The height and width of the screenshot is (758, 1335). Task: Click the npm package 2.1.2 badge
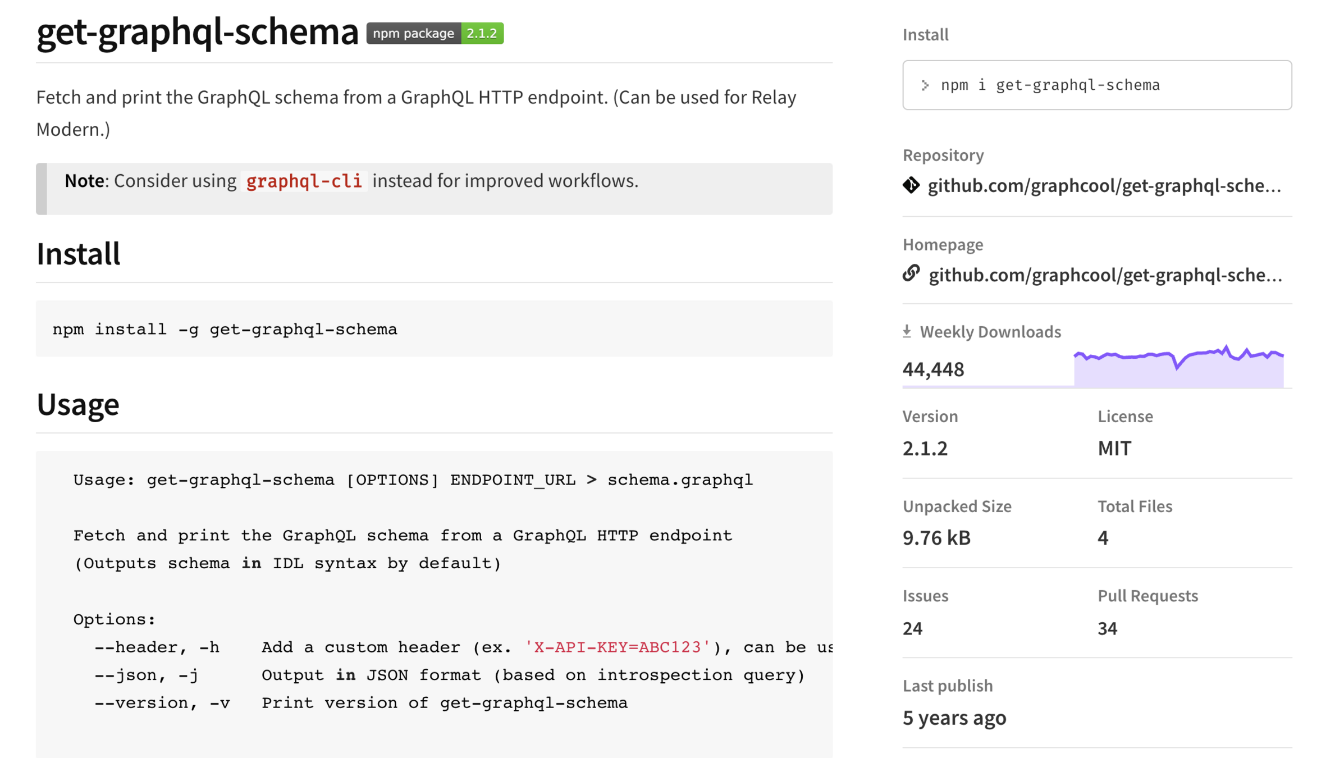pyautogui.click(x=435, y=33)
